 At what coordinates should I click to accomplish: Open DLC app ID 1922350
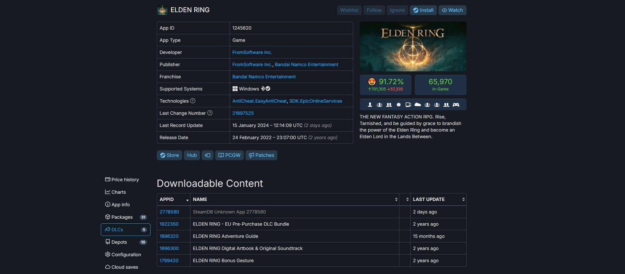click(169, 224)
